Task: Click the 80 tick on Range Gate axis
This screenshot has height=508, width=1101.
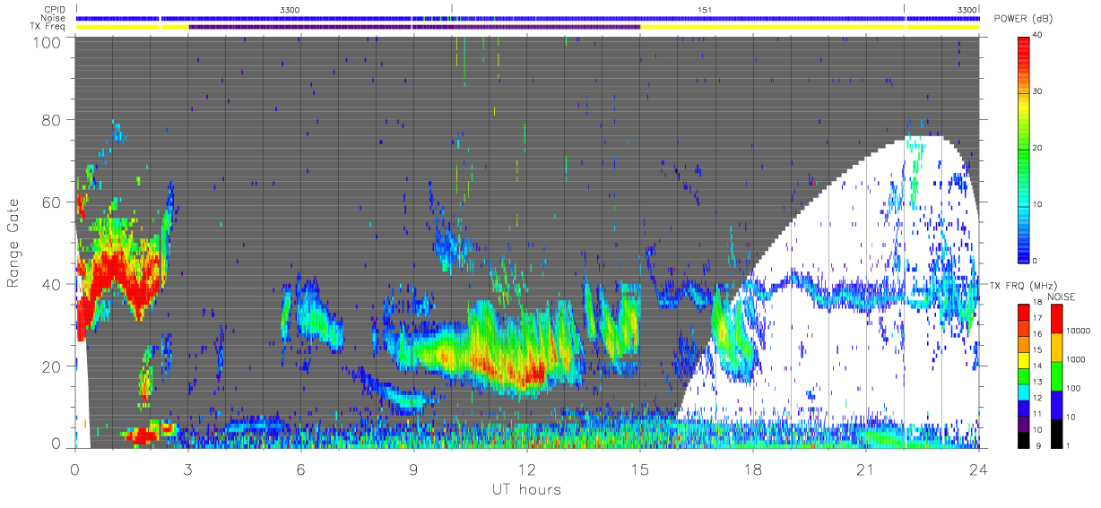Action: (x=53, y=120)
